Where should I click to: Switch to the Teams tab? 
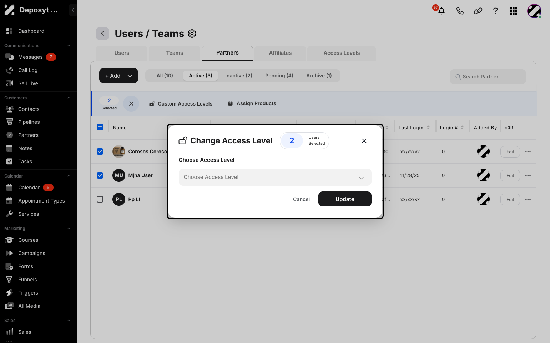175,53
